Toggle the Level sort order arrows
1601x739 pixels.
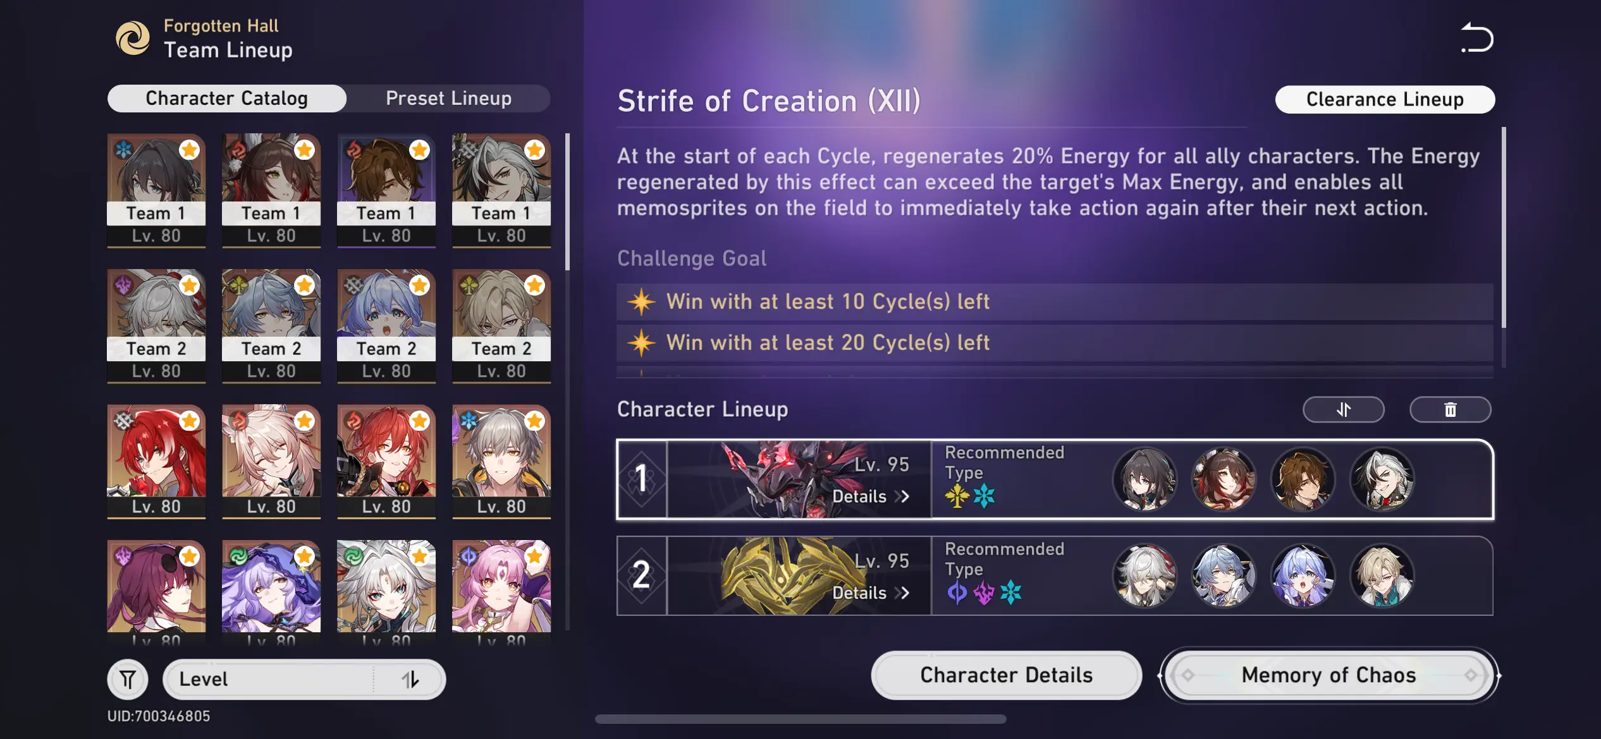[x=410, y=680]
